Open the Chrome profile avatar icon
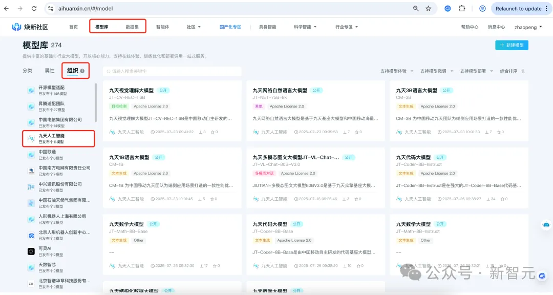 [x=482, y=9]
